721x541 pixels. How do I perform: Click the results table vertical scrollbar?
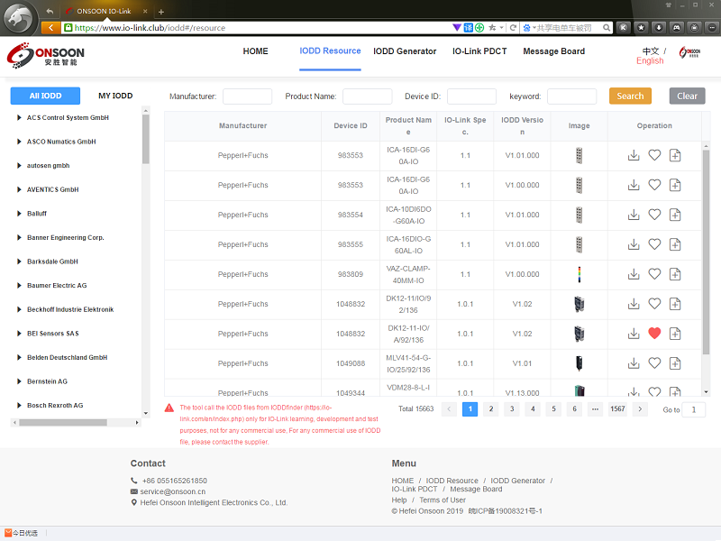pos(706,252)
